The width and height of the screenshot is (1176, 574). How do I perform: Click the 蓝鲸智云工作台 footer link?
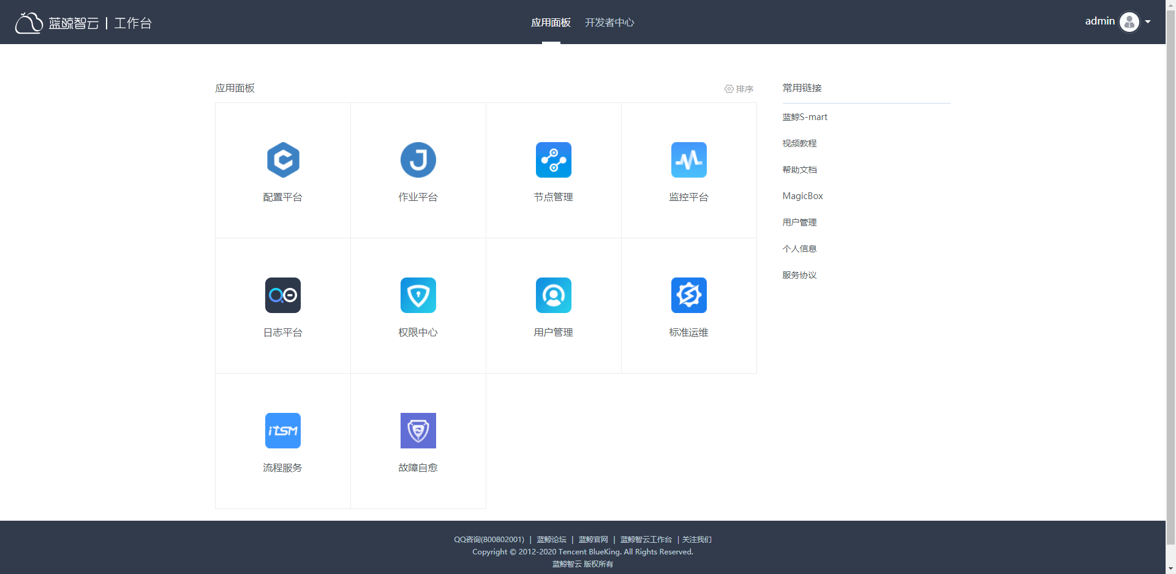coord(646,540)
